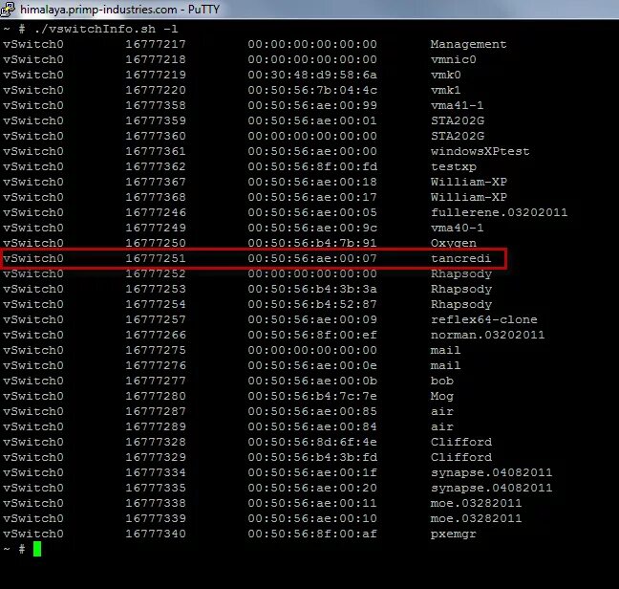Screen dimensions: 619x589
Task: Select the ./vswitchInfo.sh -l command text
Action: 106,29
